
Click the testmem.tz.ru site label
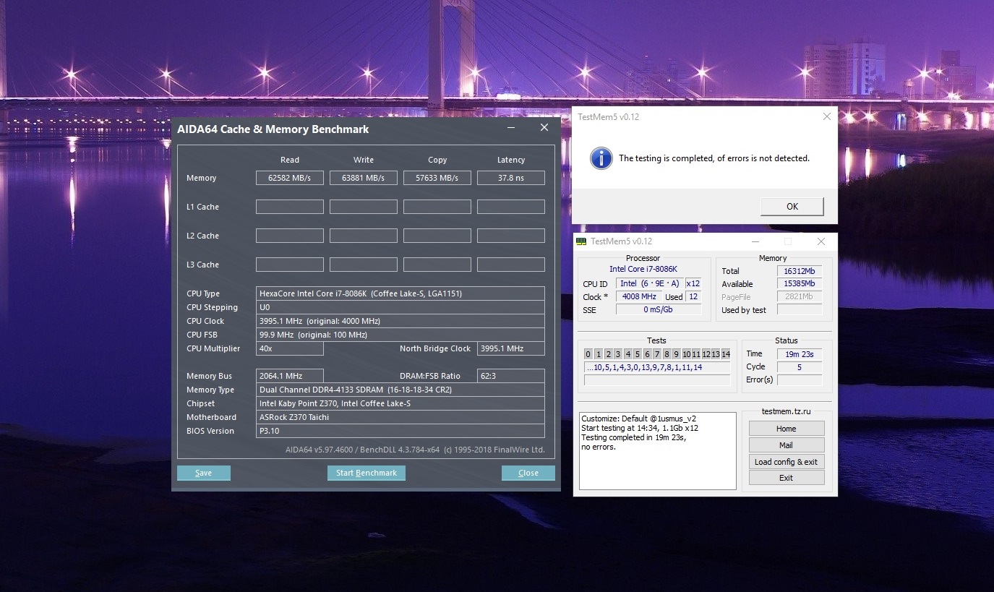(x=787, y=411)
